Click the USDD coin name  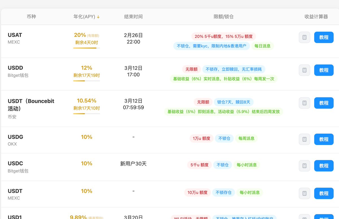16,68
